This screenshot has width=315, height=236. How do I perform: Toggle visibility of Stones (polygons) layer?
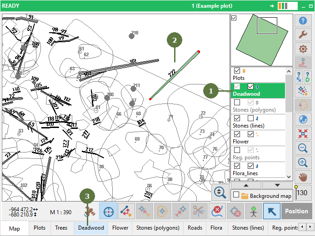pos(237,103)
